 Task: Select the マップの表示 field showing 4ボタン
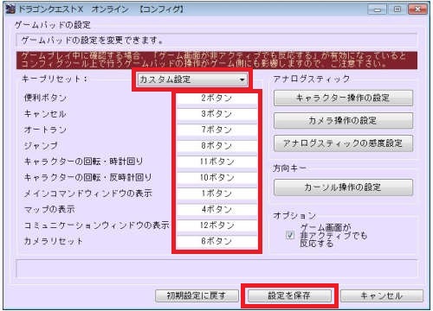[x=216, y=209]
